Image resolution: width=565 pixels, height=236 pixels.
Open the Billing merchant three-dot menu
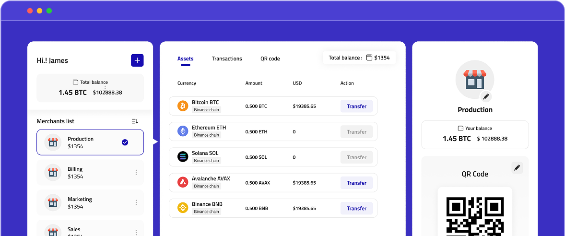pyautogui.click(x=136, y=173)
